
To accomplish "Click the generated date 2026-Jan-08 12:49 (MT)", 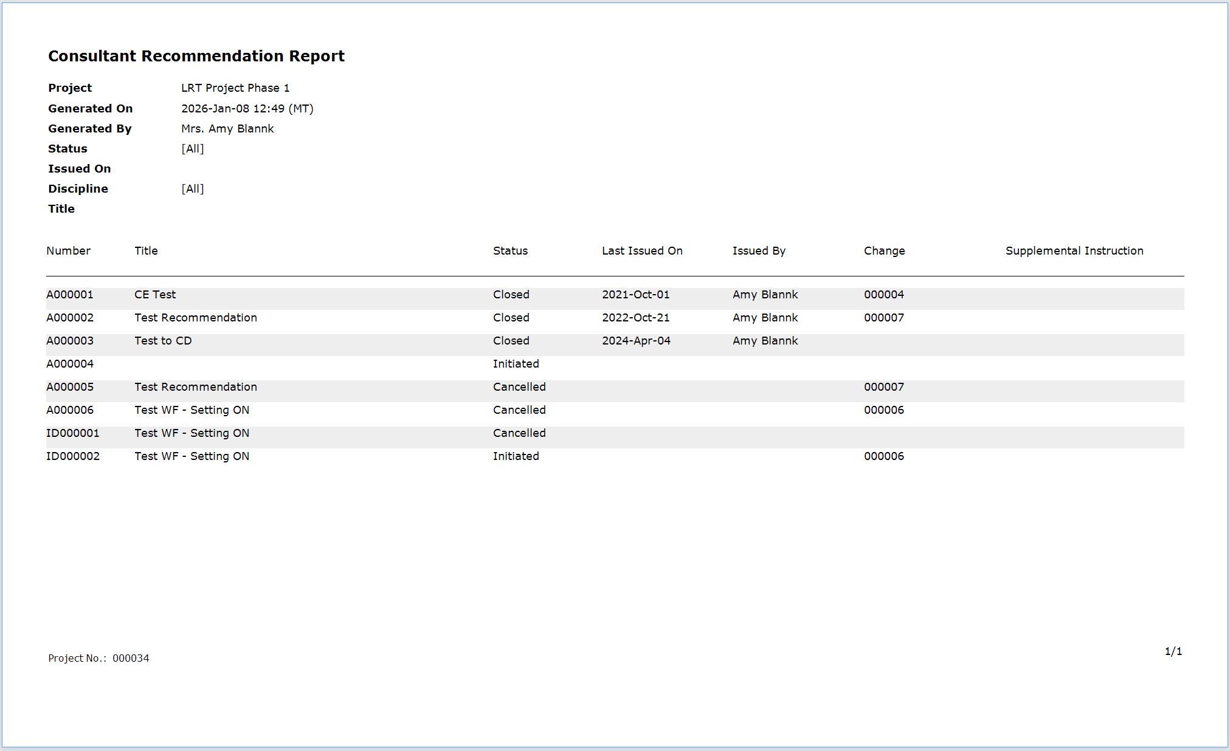I will tap(247, 109).
